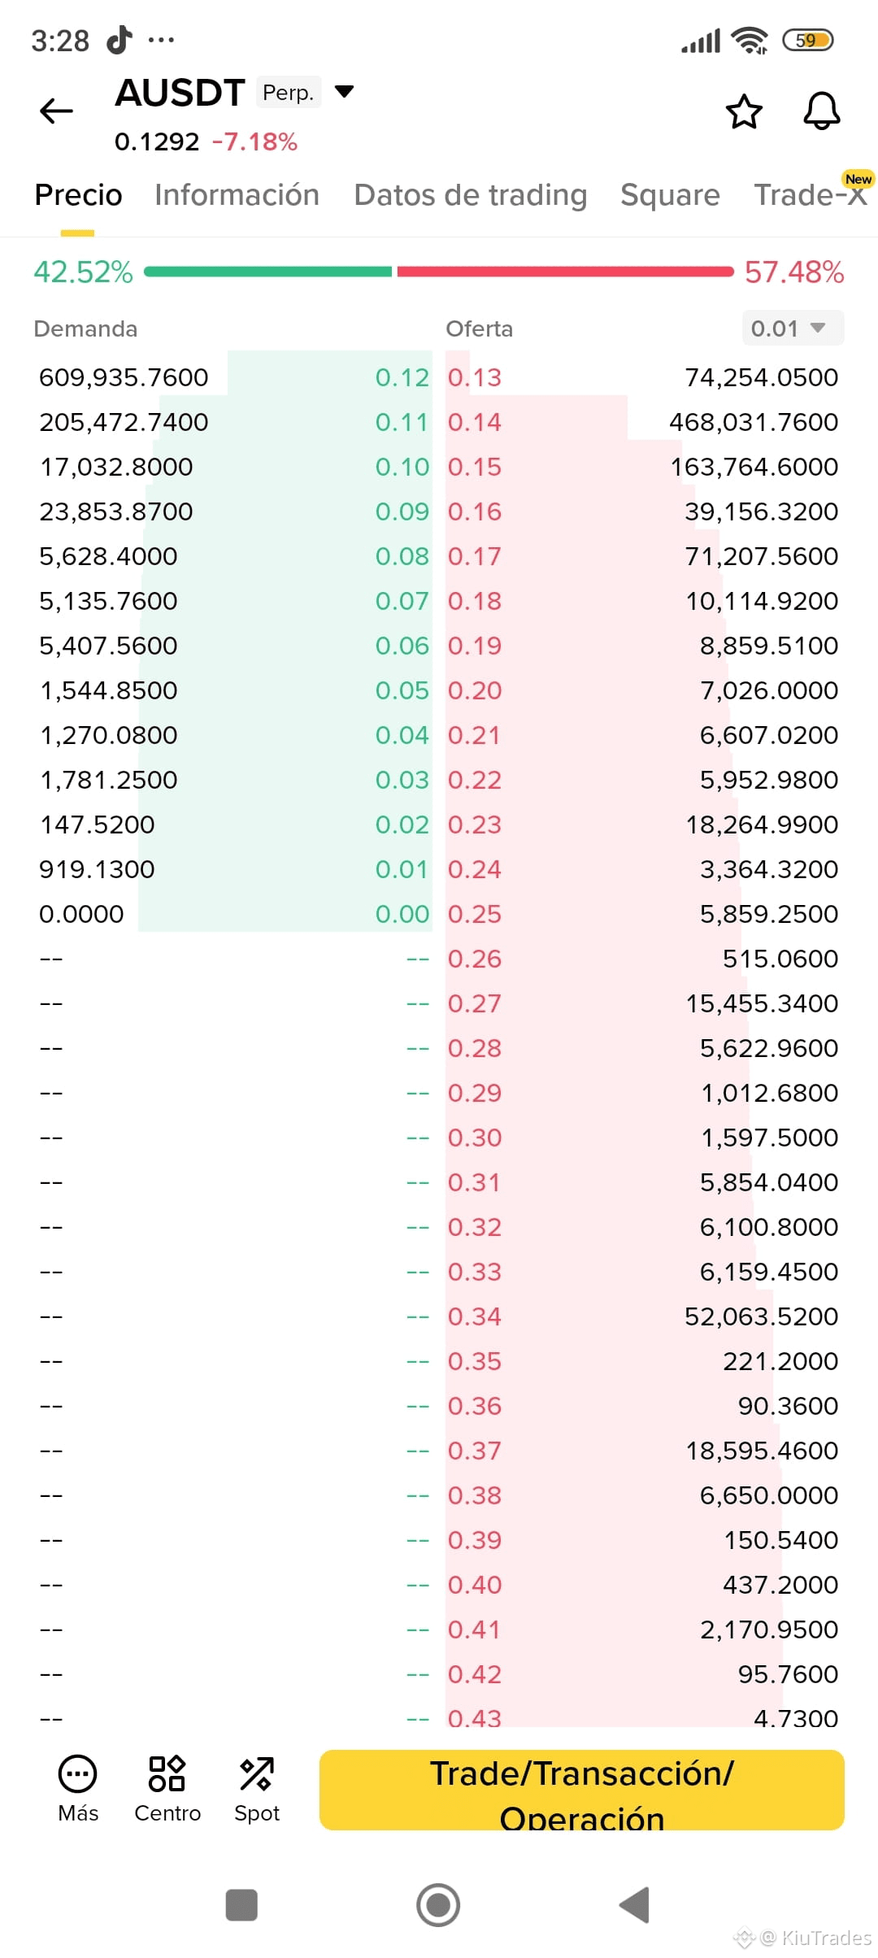Viewport: 878px width, 1958px height.
Task: Open the 0.01 precision dropdown
Action: (793, 329)
